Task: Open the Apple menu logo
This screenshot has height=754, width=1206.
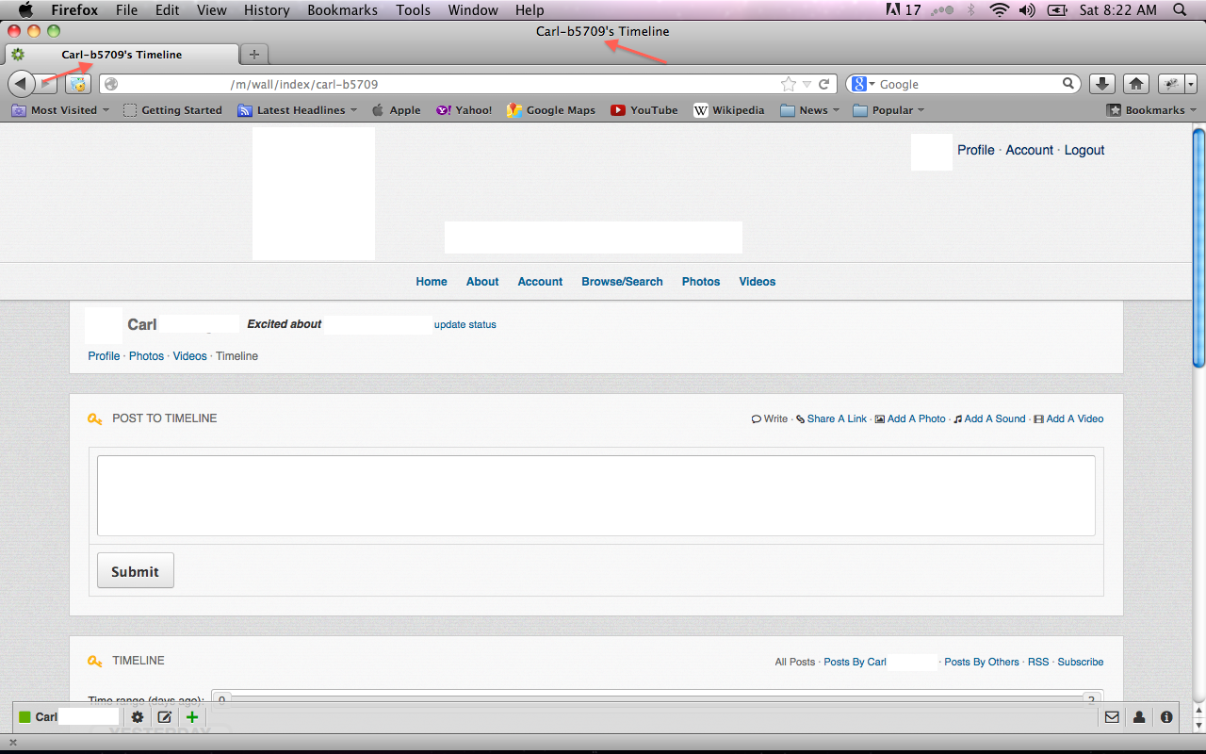Action: [25, 10]
